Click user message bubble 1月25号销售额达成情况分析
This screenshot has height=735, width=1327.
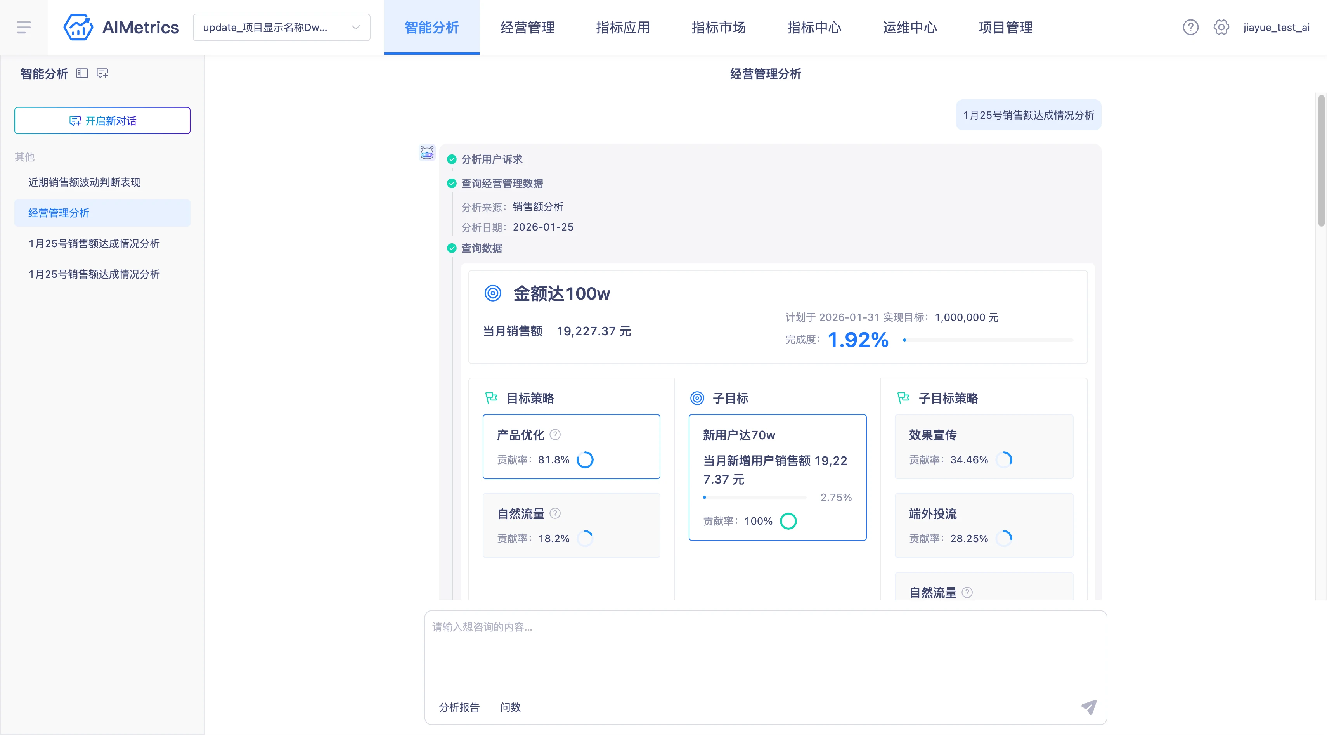tap(1028, 115)
